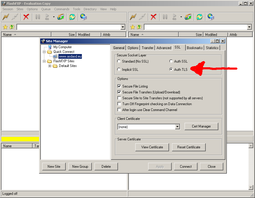Click the folder transfer icon in left pane toolbar
The width and height of the screenshot is (255, 198).
click(61, 17)
